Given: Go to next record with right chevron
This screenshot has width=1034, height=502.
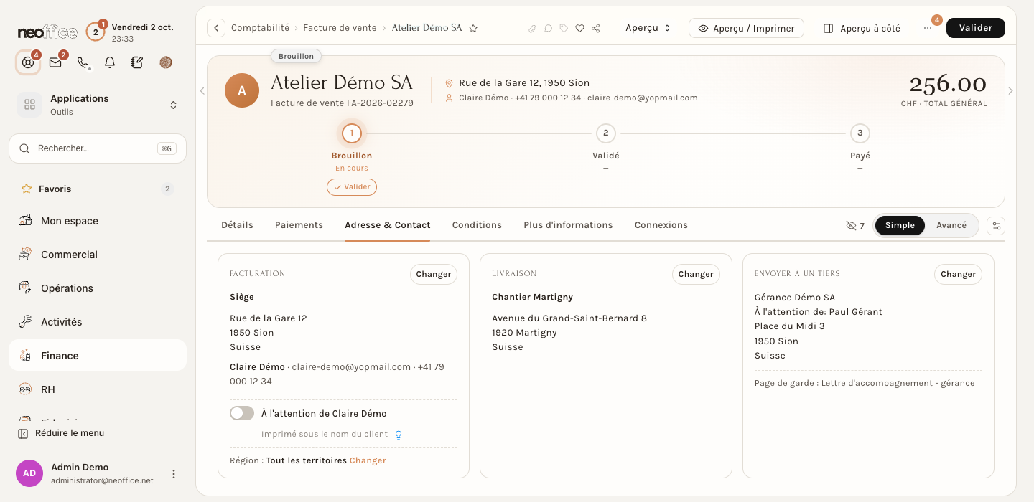Looking at the screenshot, I should (x=1010, y=91).
